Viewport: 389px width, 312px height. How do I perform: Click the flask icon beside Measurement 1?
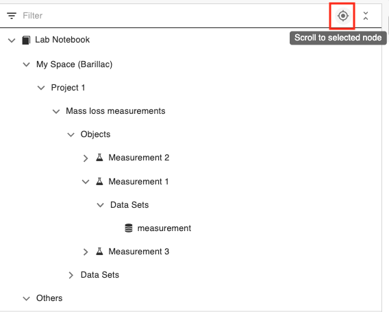(99, 181)
